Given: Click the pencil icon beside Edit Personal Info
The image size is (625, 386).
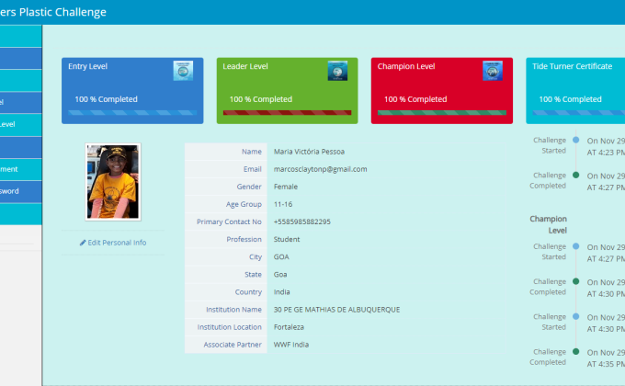Looking at the screenshot, I should pos(83,243).
